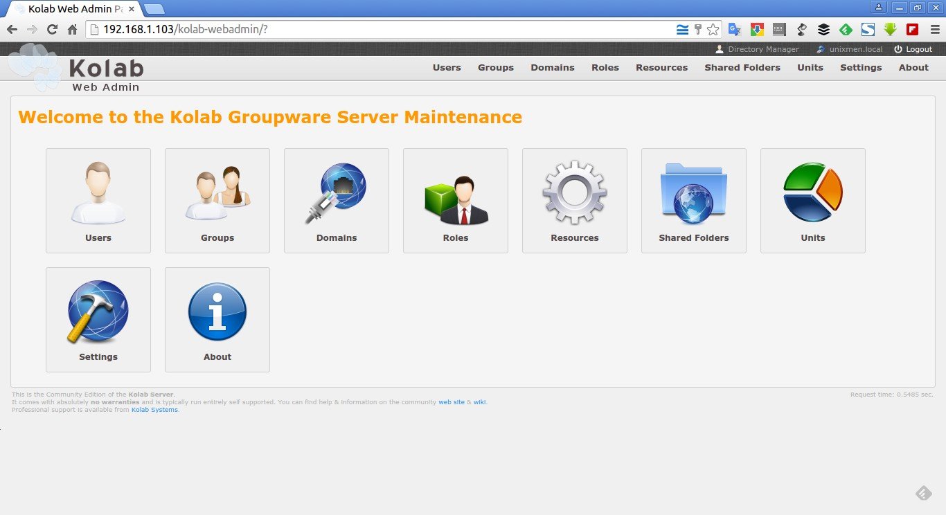
Task: Open the Kolab Systems footer link
Action: 154,410
